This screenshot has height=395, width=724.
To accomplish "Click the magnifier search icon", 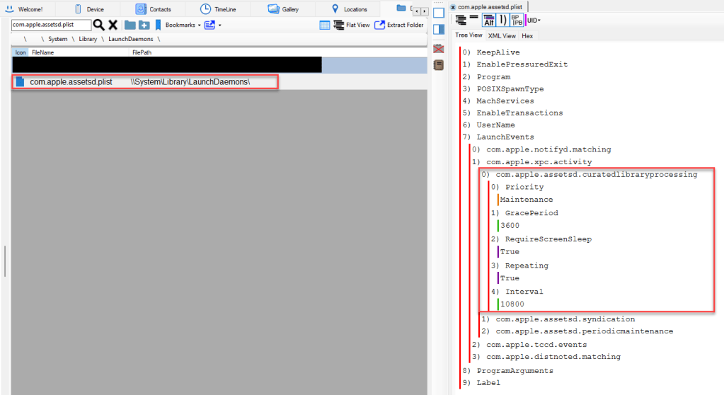I will pos(99,25).
